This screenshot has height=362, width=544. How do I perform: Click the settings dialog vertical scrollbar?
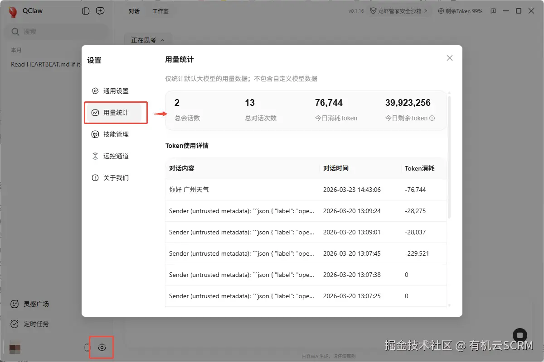[x=449, y=157]
